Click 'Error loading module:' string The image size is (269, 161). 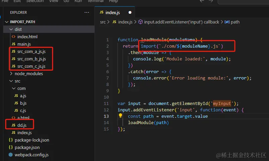coord(199,78)
